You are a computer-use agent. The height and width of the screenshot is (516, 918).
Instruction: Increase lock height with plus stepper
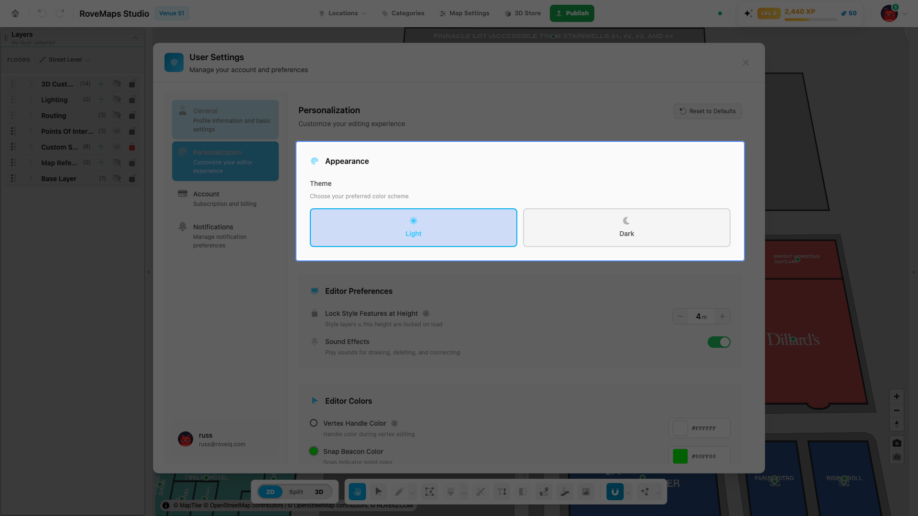[722, 316]
